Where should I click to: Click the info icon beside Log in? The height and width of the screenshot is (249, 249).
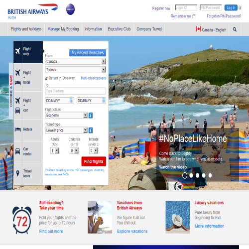click(x=240, y=7)
